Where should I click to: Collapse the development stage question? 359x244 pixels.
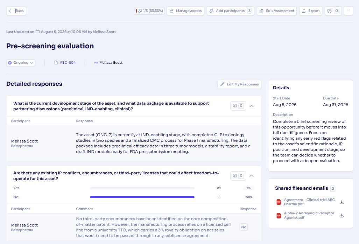pyautogui.click(x=252, y=106)
